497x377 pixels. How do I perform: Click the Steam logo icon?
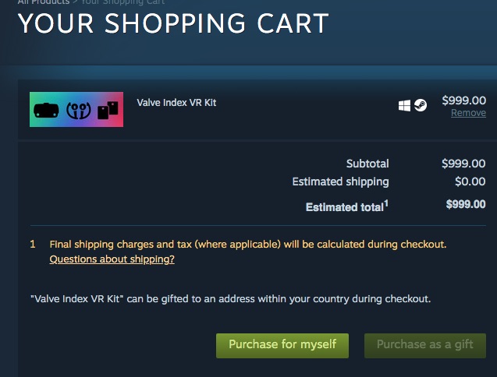click(421, 106)
